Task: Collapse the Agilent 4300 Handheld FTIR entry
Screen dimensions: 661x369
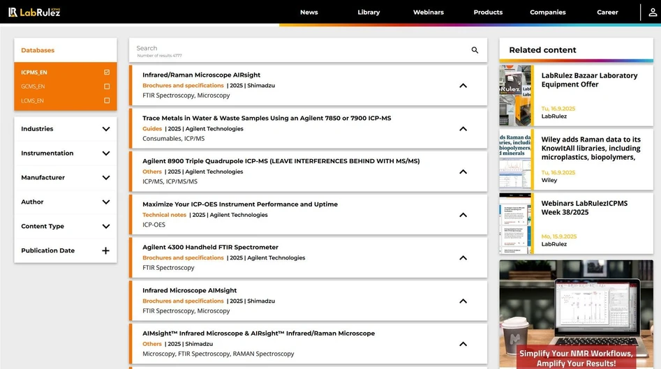Action: click(x=463, y=258)
